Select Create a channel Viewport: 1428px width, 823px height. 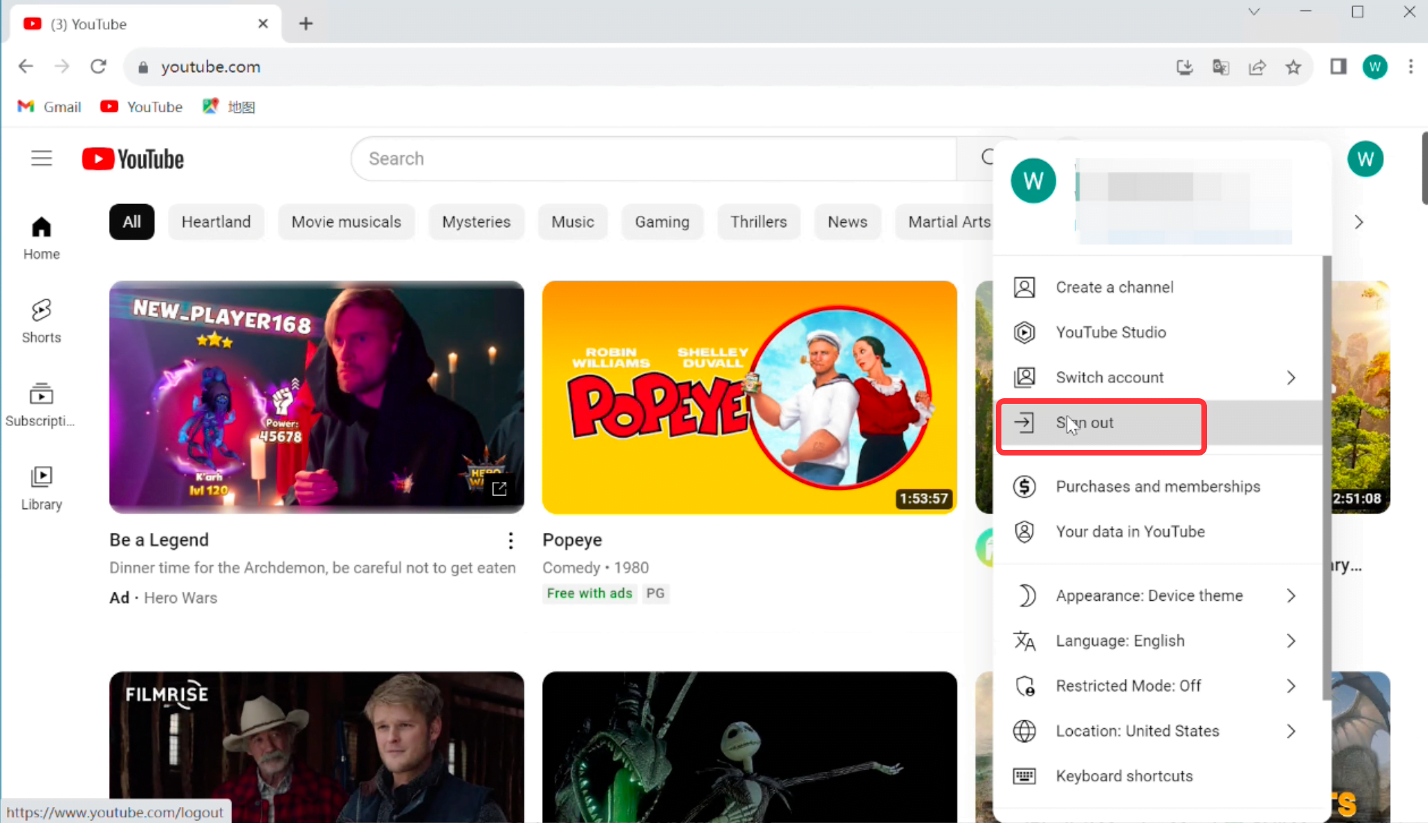(x=1157, y=287)
